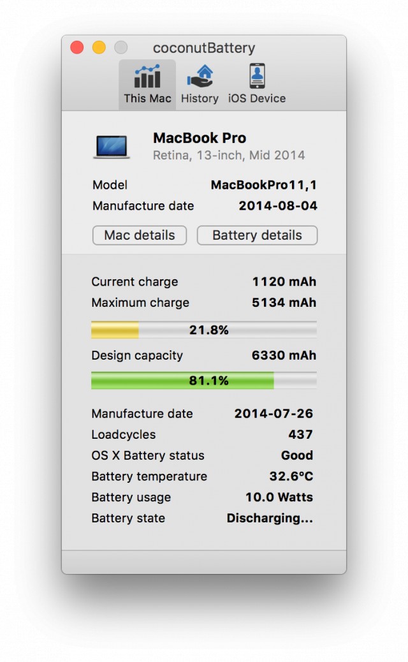Open Mac details
The image size is (408, 662).
[140, 235]
